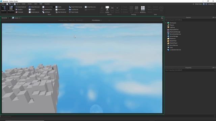This screenshot has width=216, height=121.
Task: Open the Call Stack window
Action: (x=46, y=12)
